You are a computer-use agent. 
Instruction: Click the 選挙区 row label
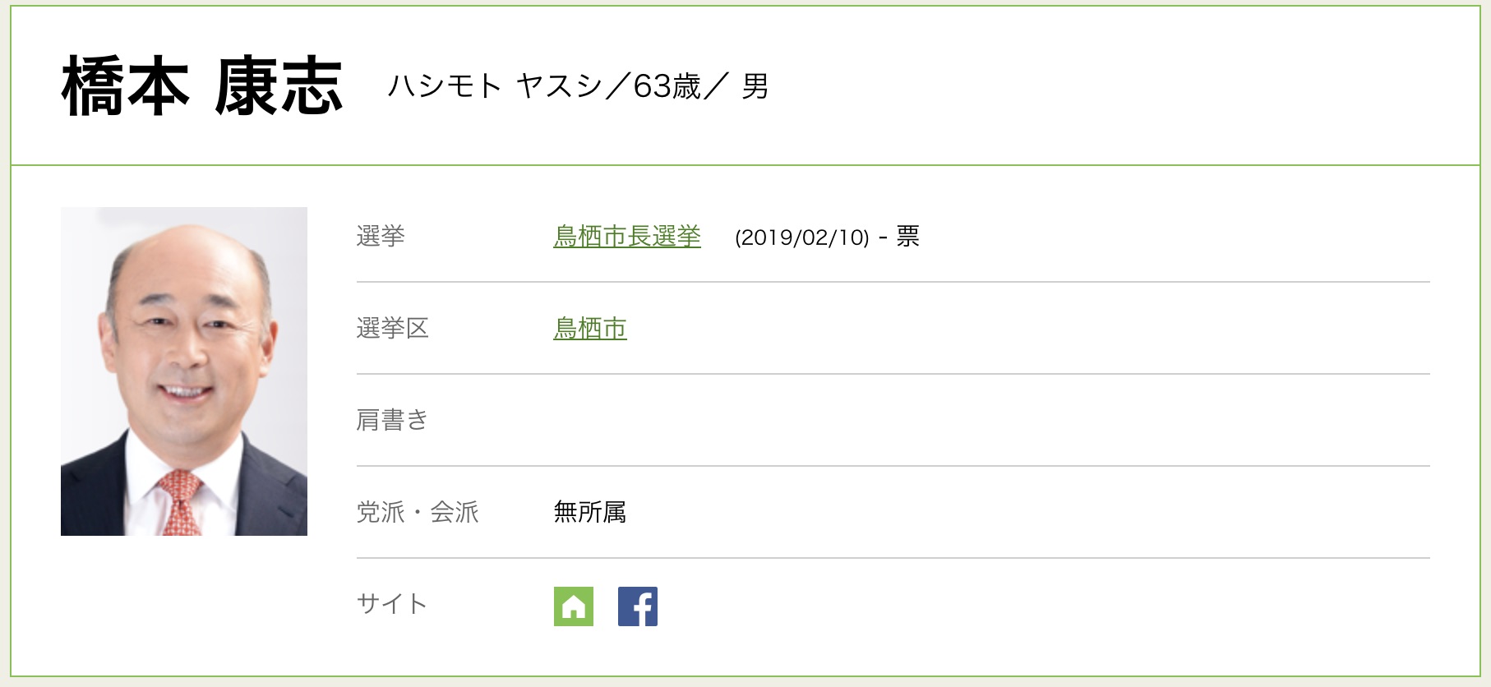coord(392,329)
